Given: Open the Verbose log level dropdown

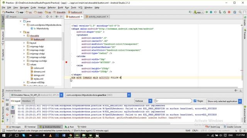Looking at the screenshot, I should 143,101.
